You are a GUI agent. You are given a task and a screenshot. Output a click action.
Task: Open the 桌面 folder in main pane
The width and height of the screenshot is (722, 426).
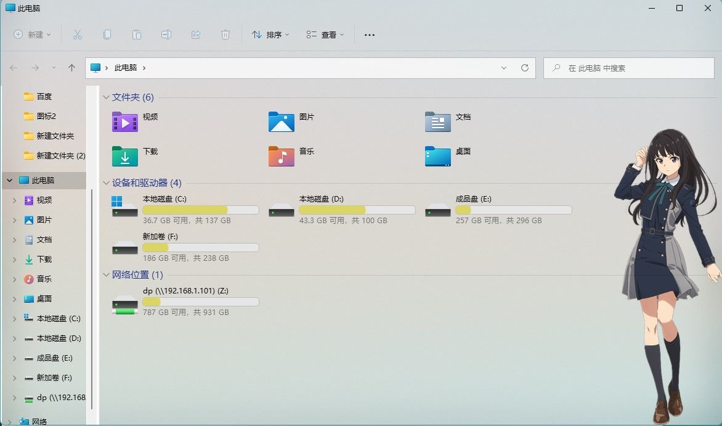pos(438,156)
